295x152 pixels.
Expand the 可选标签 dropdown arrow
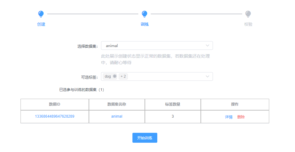pyautogui.click(x=207, y=76)
